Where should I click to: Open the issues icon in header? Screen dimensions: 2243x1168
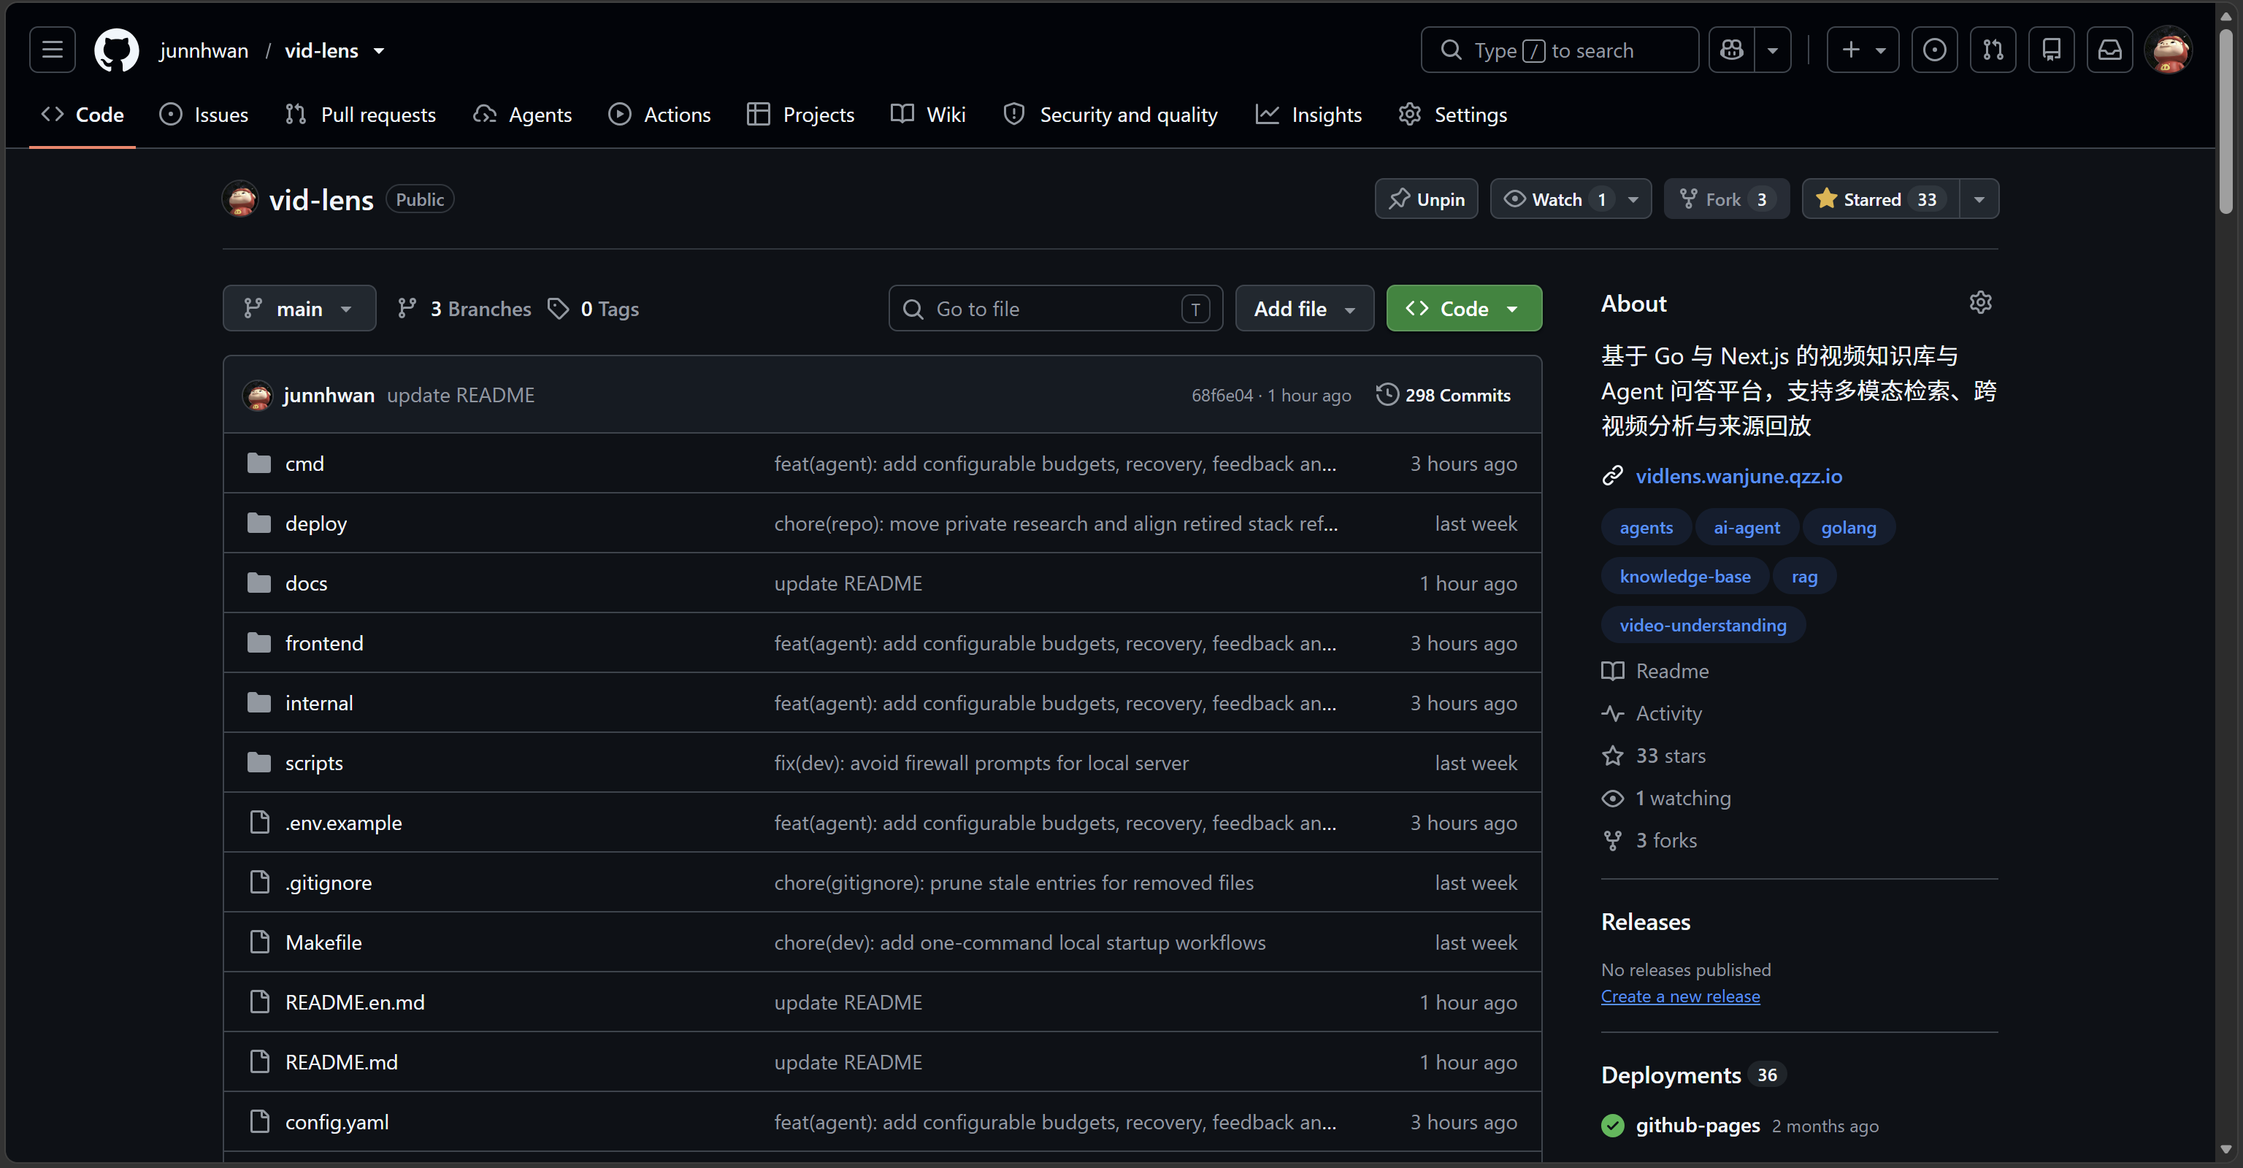pyautogui.click(x=1935, y=50)
